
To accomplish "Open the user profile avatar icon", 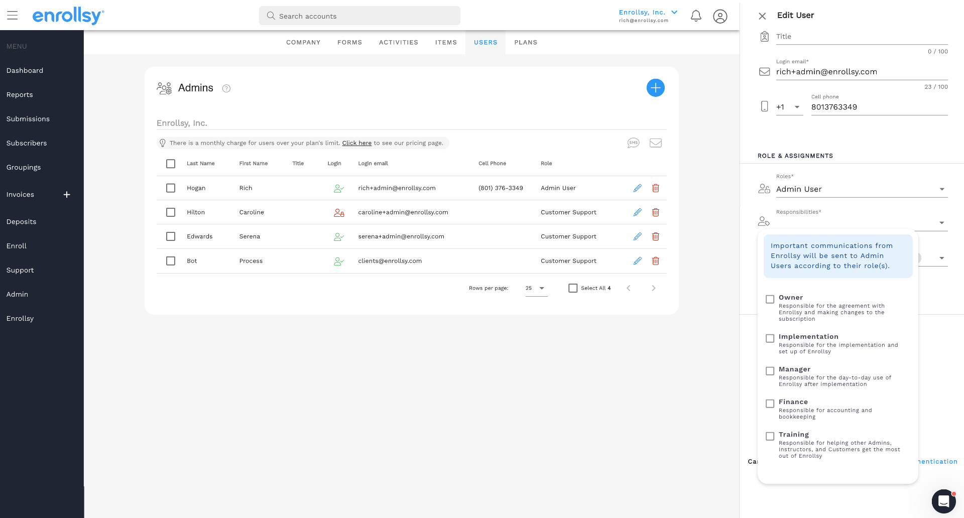I will point(720,16).
